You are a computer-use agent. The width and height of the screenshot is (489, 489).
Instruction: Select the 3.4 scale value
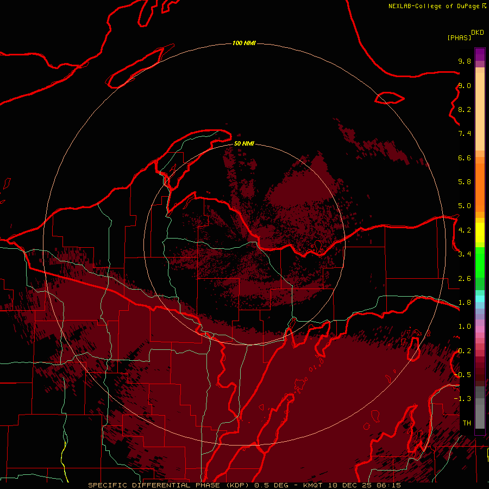click(465, 254)
